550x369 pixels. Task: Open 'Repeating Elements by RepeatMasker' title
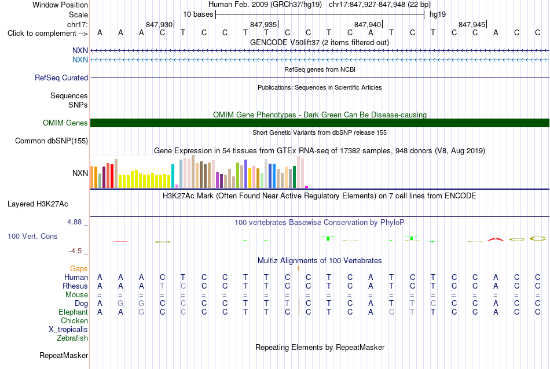320,347
